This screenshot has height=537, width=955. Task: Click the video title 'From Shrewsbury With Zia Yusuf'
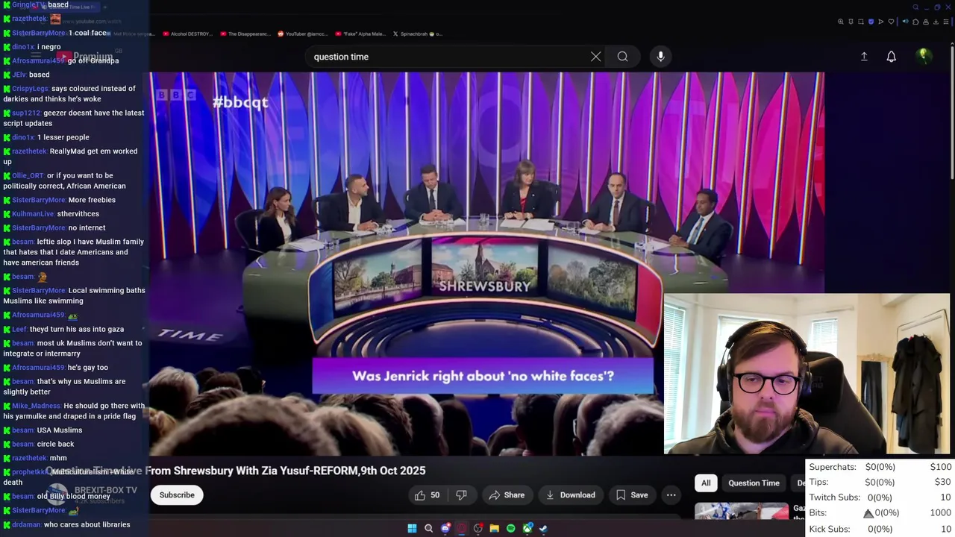pyautogui.click(x=228, y=471)
